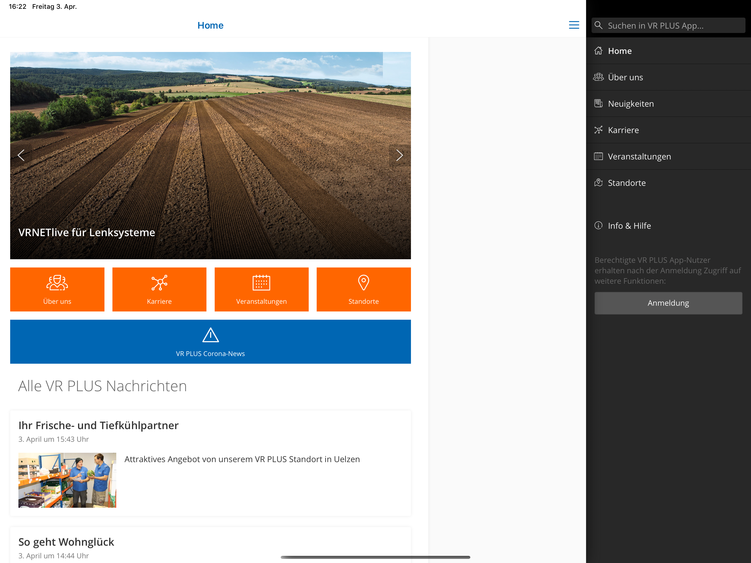Open the Über uns label on the orange tile
Viewport: 751px width, 563px height.
57,301
